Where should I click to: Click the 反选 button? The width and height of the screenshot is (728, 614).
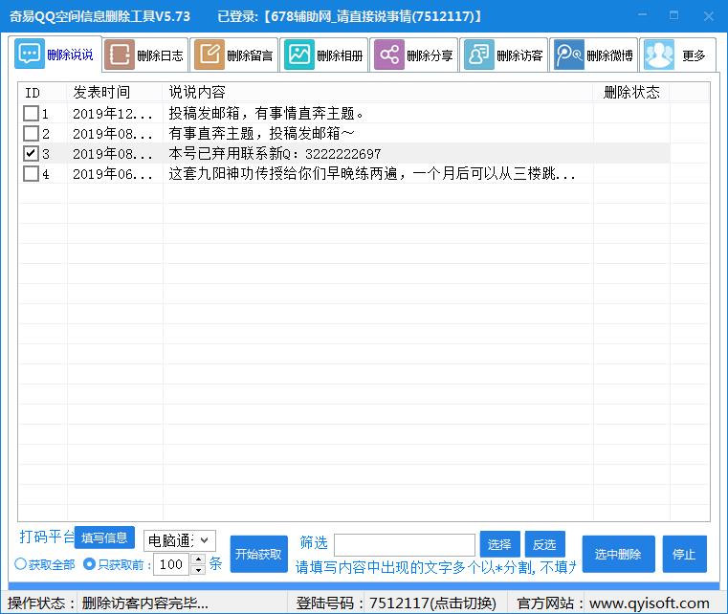(x=544, y=544)
